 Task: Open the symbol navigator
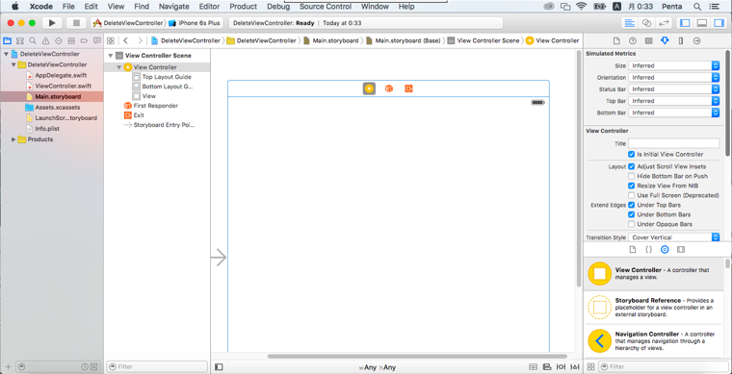pyautogui.click(x=20, y=40)
